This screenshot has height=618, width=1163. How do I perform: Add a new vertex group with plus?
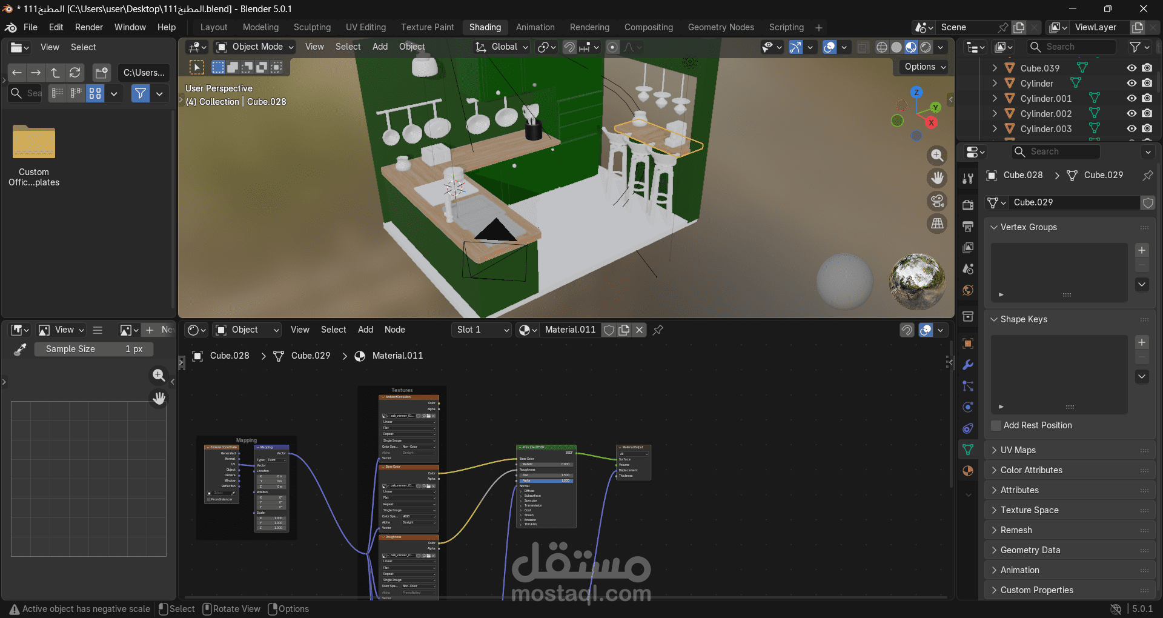click(x=1142, y=250)
